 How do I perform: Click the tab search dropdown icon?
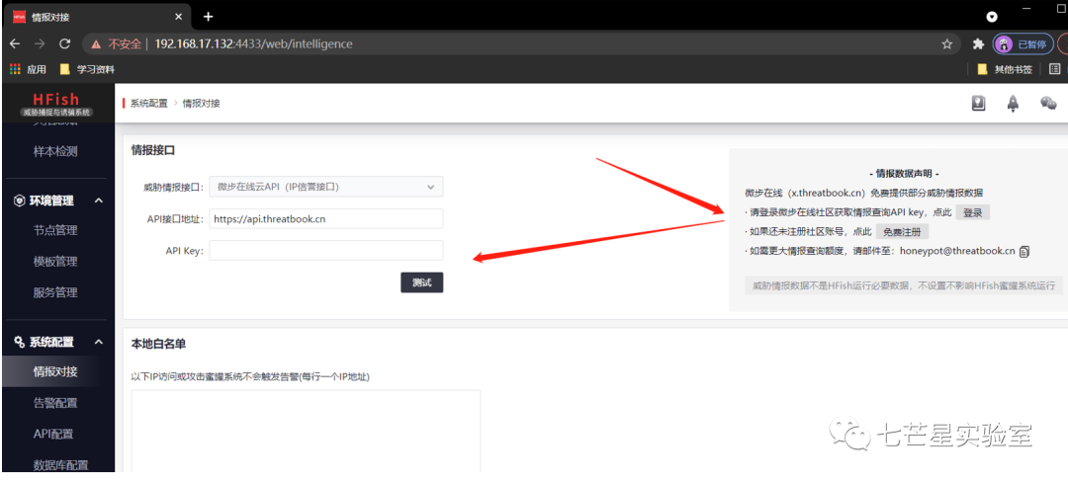point(993,17)
